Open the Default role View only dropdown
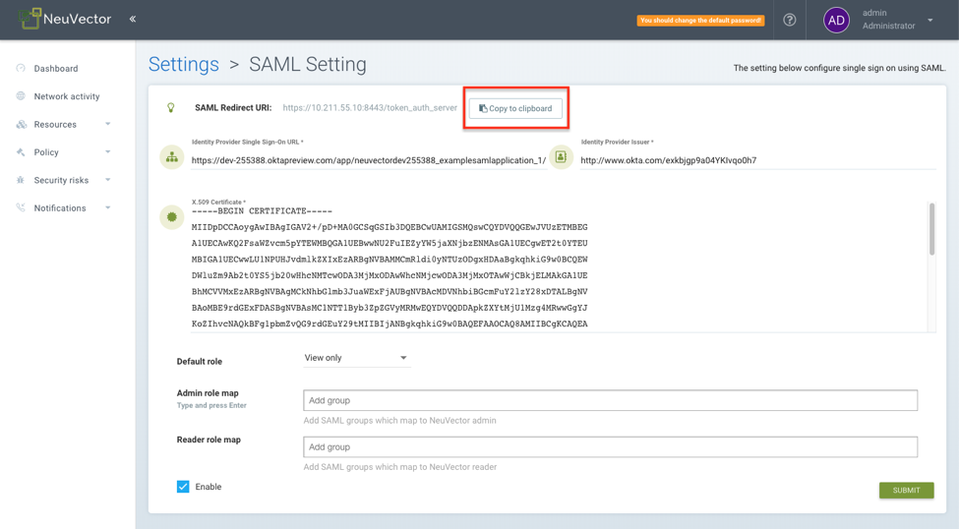This screenshot has width=959, height=529. 356,358
